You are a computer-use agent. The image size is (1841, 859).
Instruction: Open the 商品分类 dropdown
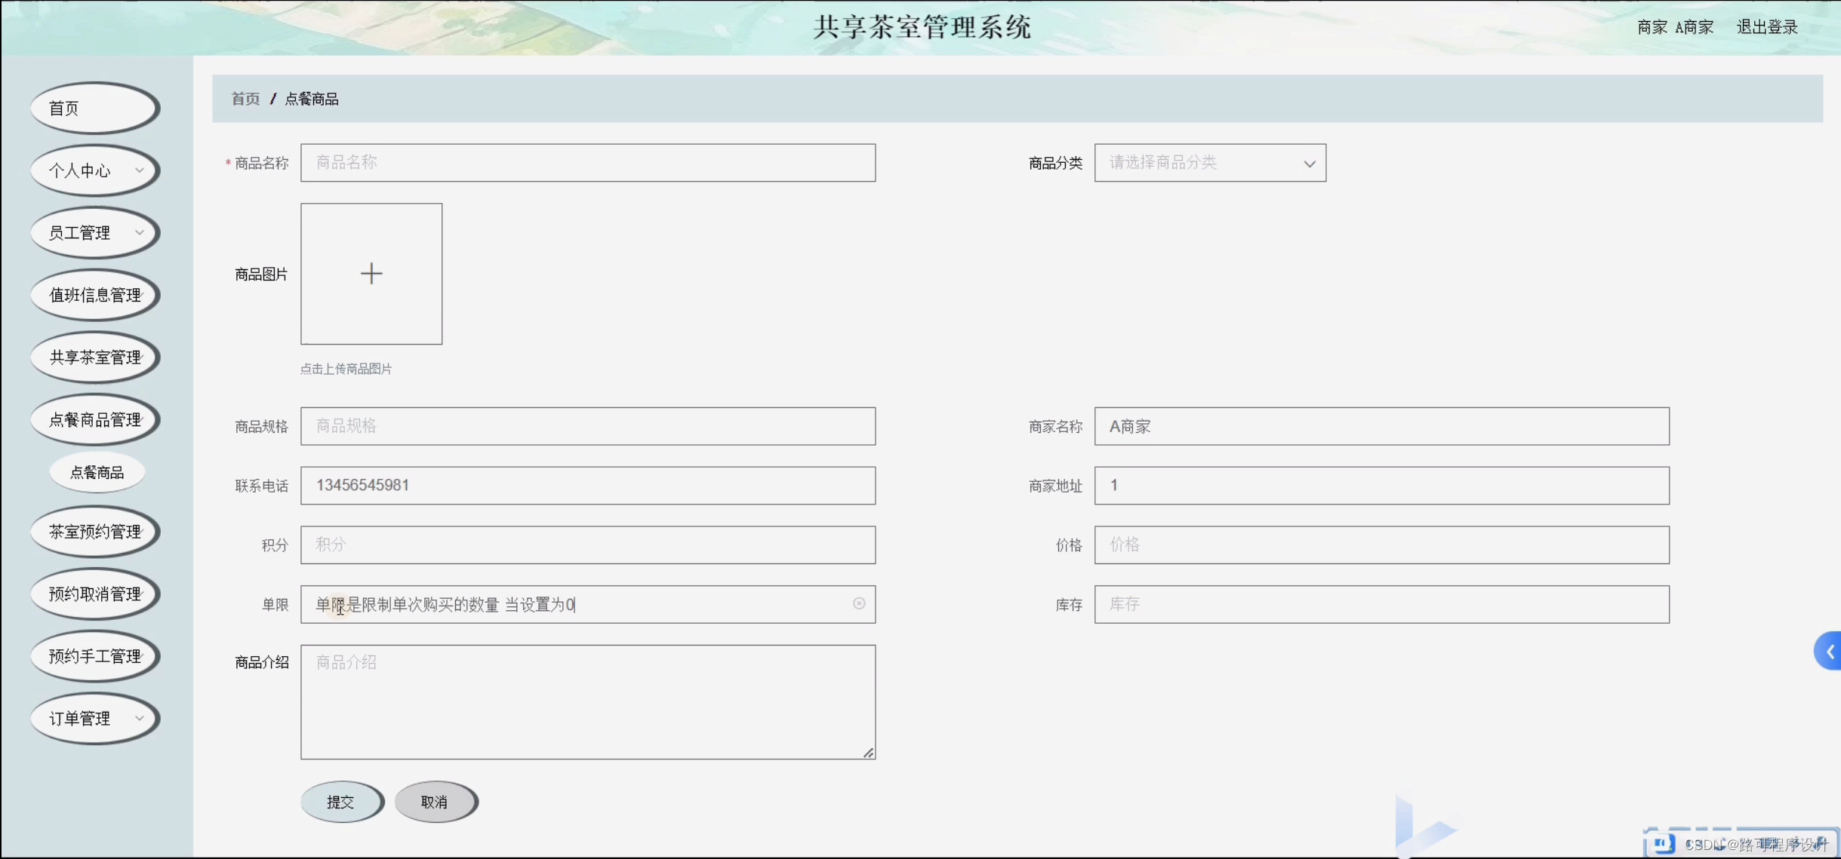[1210, 163]
